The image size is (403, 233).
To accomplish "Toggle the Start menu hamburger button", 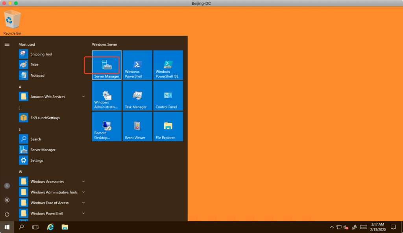I will [x=7, y=44].
